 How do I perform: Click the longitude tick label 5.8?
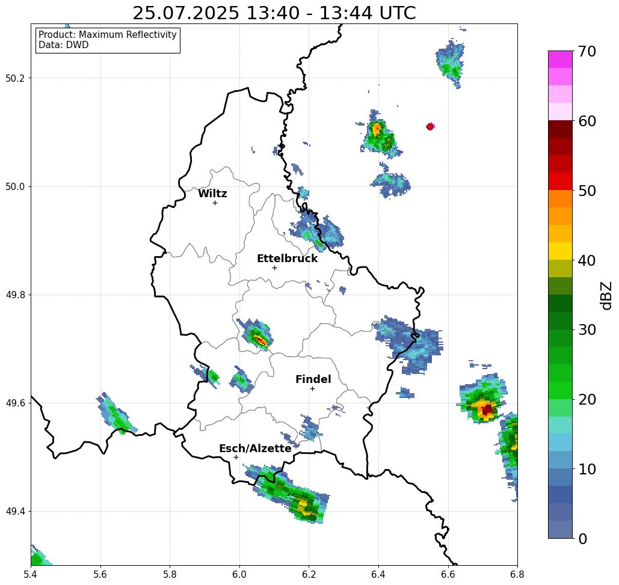[170, 574]
